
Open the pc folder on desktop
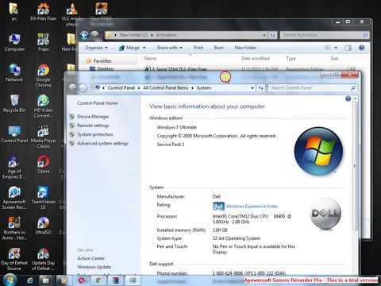(x=13, y=12)
